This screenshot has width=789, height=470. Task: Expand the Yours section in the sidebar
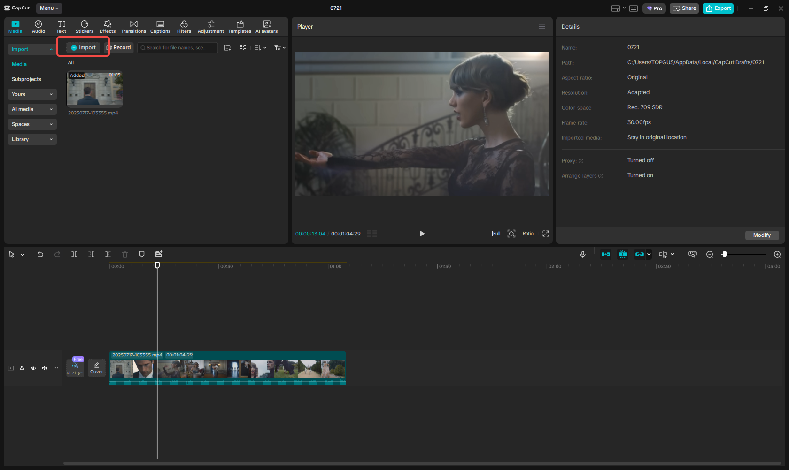[x=32, y=94]
